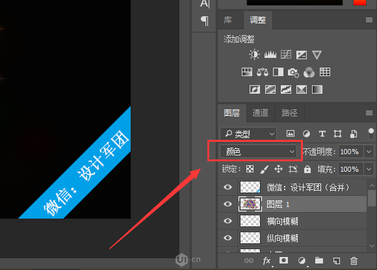Click the red color swatch at top
377x270 pixels.
tap(359, 3)
